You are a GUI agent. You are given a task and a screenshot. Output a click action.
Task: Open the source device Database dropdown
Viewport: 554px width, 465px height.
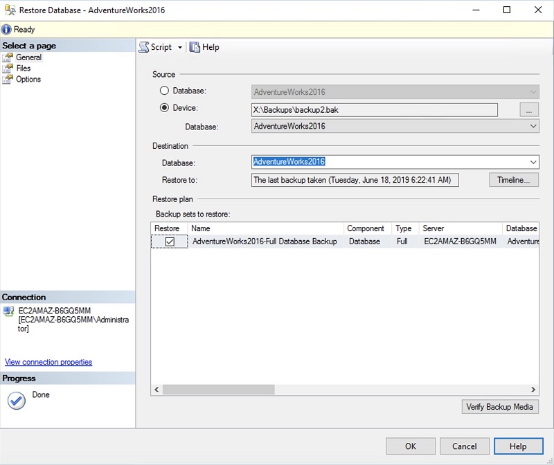395,126
